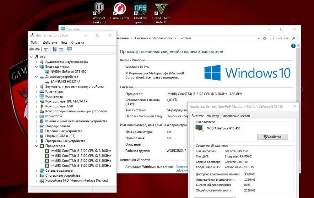
Task: Click the license terms link near activation
Action: point(182,169)
